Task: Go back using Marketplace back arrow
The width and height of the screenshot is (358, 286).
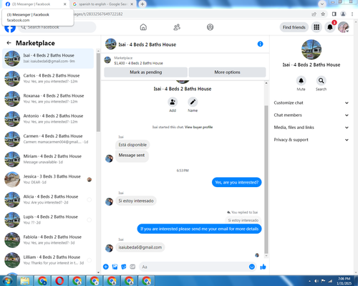Action: pyautogui.click(x=9, y=43)
